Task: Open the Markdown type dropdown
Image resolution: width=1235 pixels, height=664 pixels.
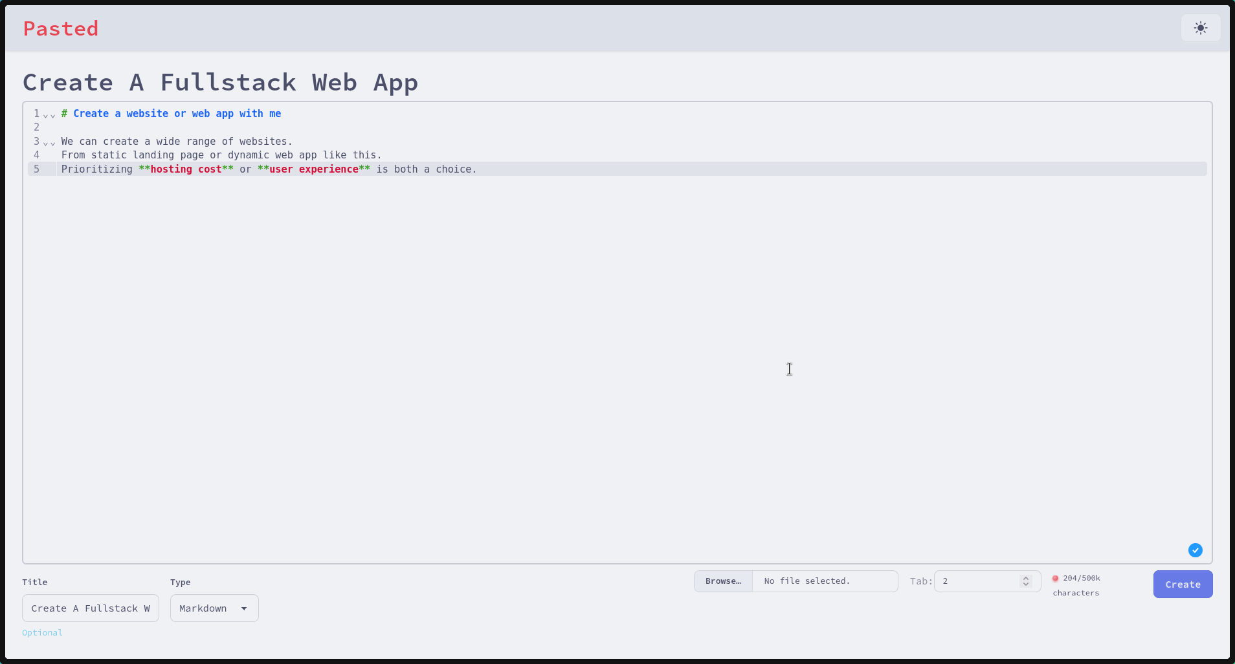Action: pos(214,608)
